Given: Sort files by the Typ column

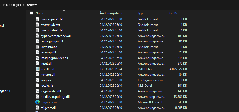Looking at the screenshot, I should tap(140, 13).
